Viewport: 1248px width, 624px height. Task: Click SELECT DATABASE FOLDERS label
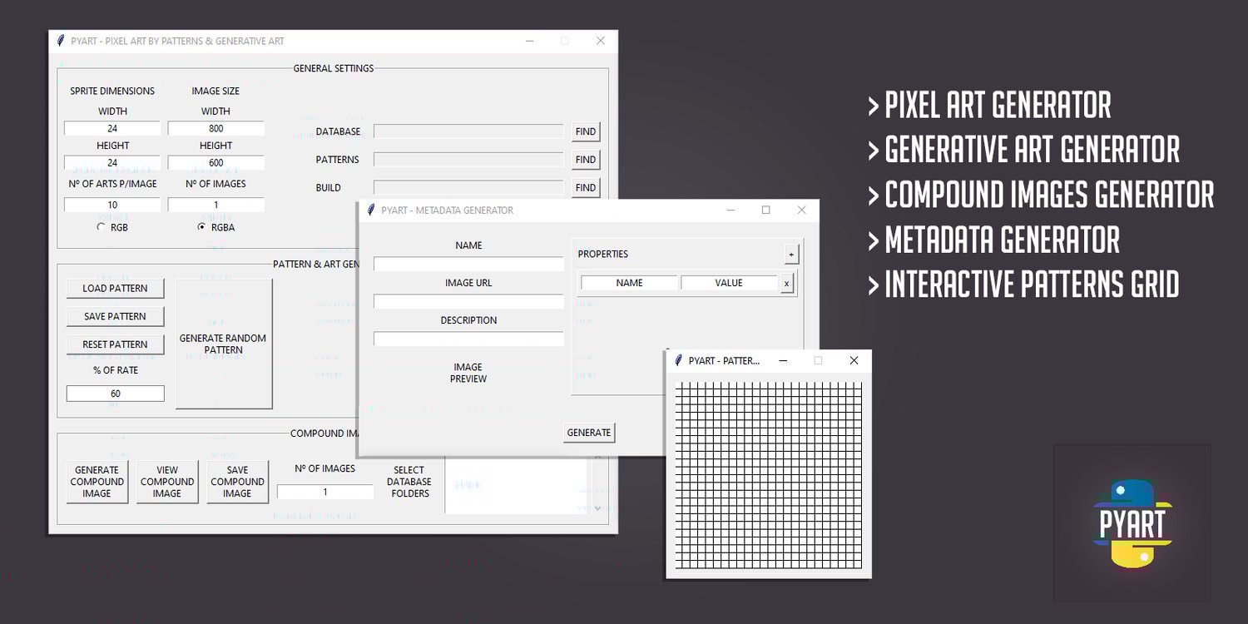[409, 482]
